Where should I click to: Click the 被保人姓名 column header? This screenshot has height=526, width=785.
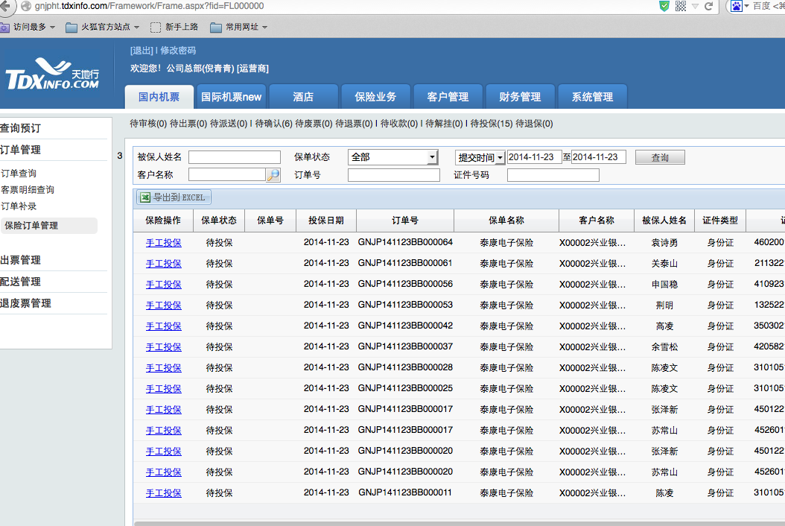tap(664, 221)
